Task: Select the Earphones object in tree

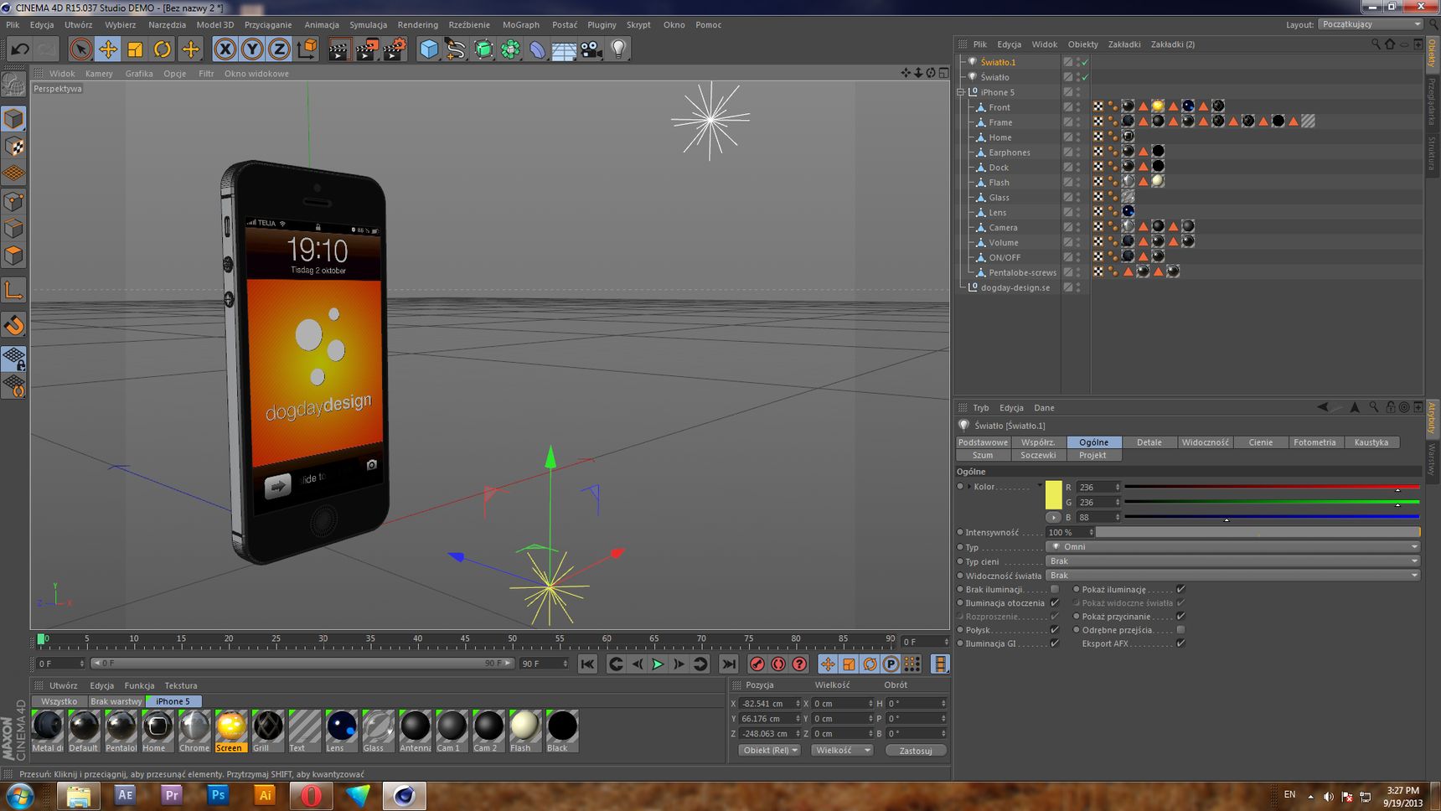Action: pos(1009,152)
